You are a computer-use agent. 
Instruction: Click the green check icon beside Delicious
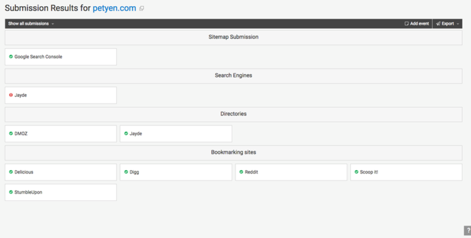coord(11,172)
